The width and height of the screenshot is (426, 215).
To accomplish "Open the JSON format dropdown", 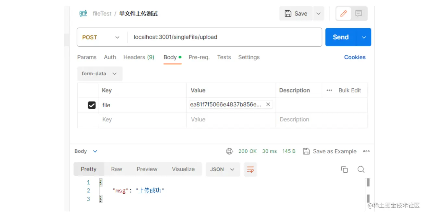I will pos(223,169).
